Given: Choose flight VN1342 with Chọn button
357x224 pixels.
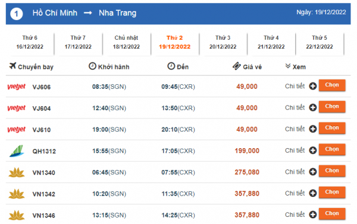Looking at the screenshot, I should point(332,192).
